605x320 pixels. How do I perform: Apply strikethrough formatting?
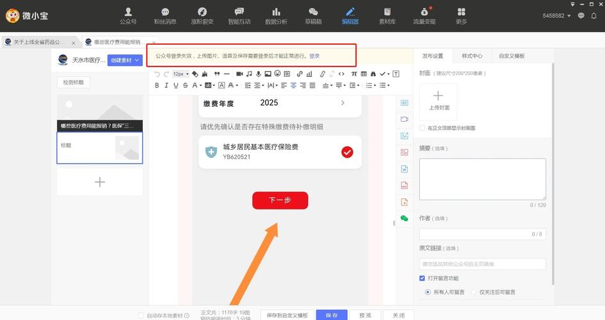185,85
